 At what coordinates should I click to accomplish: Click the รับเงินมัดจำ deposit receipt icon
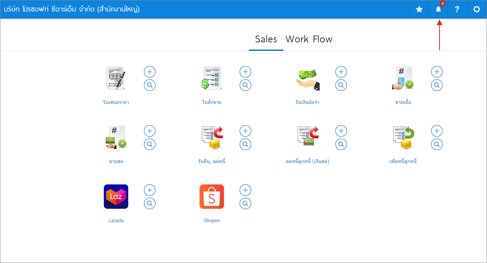(x=307, y=79)
